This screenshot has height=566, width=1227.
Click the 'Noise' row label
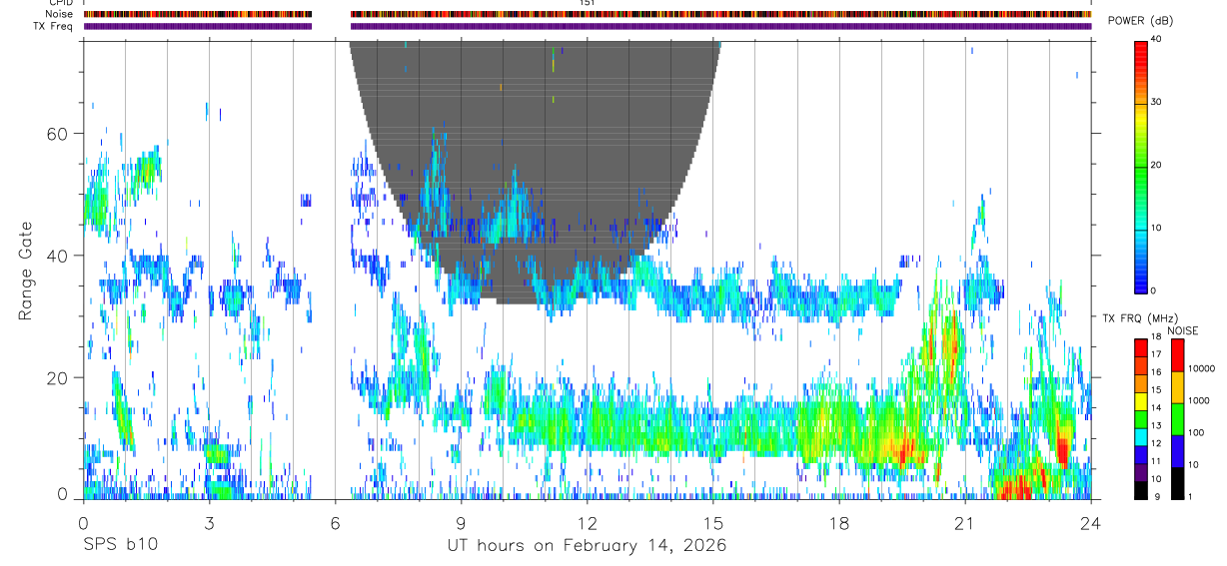coord(60,14)
